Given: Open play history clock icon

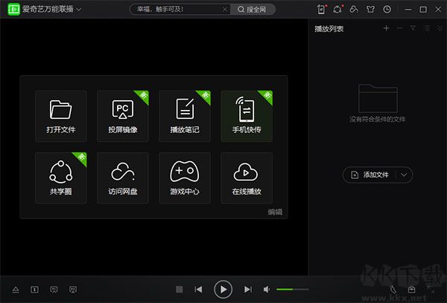Looking at the screenshot, I should 387,10.
